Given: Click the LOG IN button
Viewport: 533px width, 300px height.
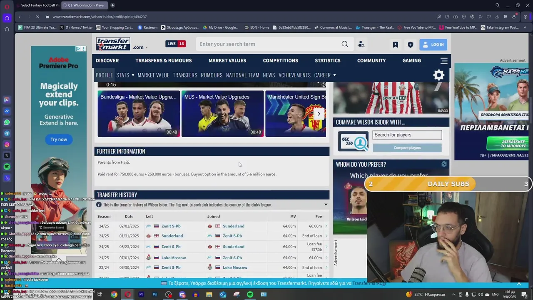Looking at the screenshot, I should (433, 44).
